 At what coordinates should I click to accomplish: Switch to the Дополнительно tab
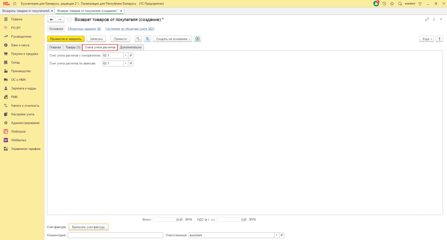click(131, 47)
